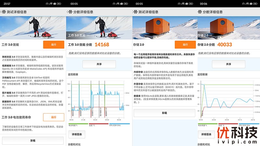Tap the back icon beside Work 3.0 测试详细信息
This screenshot has height=146, width=260.
(4, 12)
